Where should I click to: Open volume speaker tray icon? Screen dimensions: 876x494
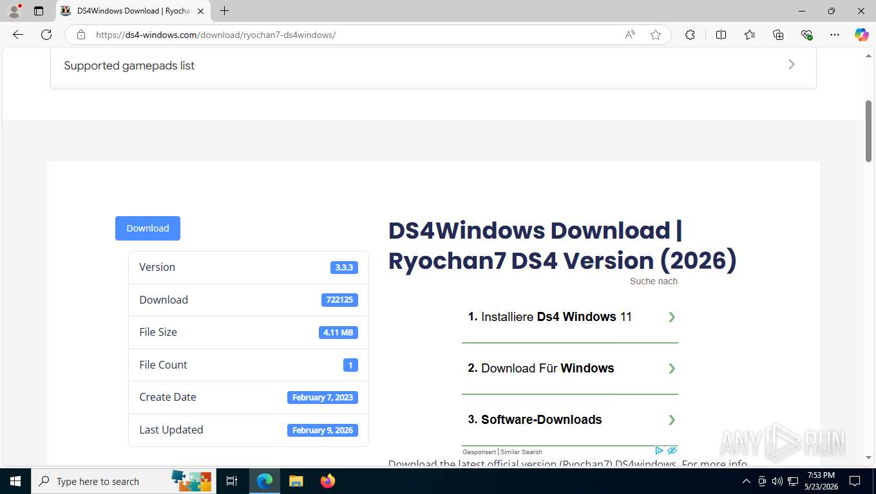[777, 481]
